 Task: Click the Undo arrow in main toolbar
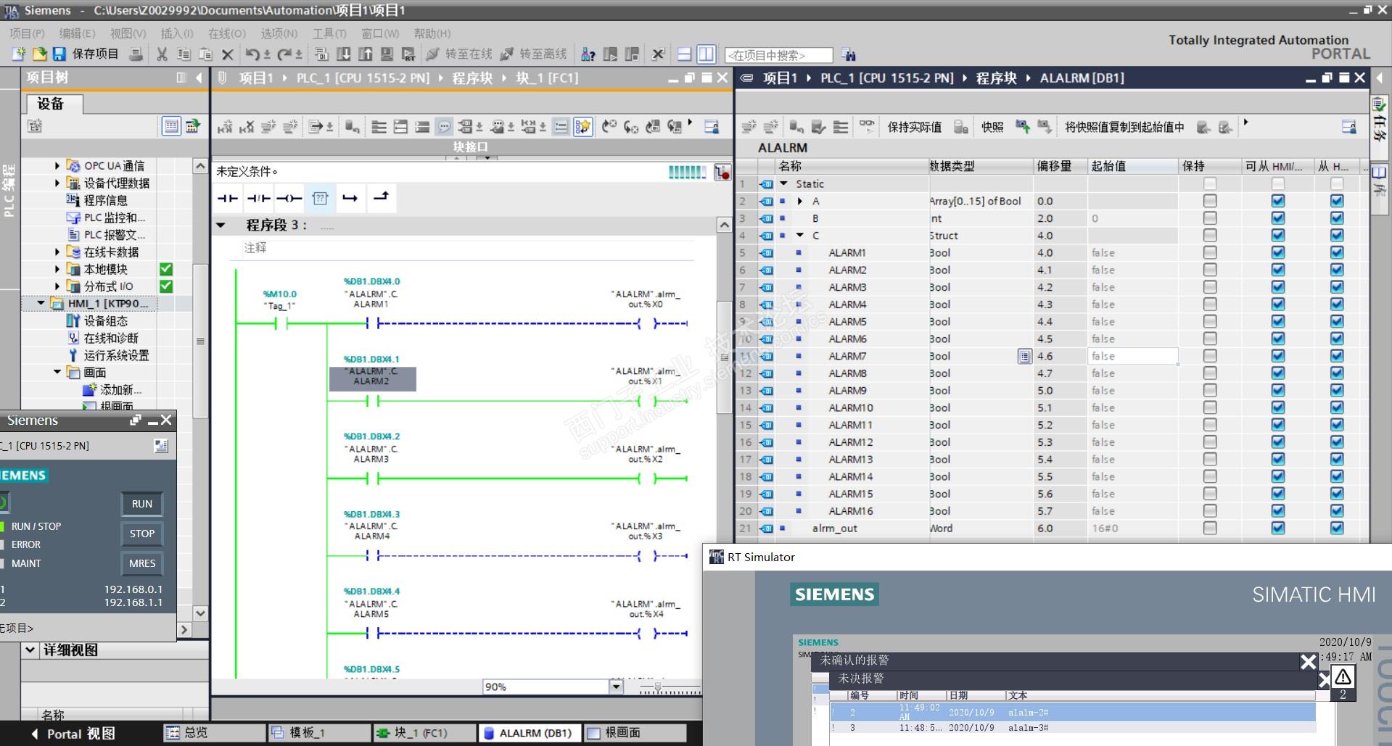point(252,54)
